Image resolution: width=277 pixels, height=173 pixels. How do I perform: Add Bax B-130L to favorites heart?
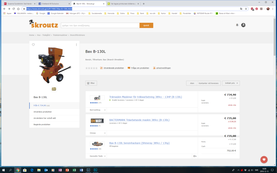pyautogui.click(x=33, y=45)
